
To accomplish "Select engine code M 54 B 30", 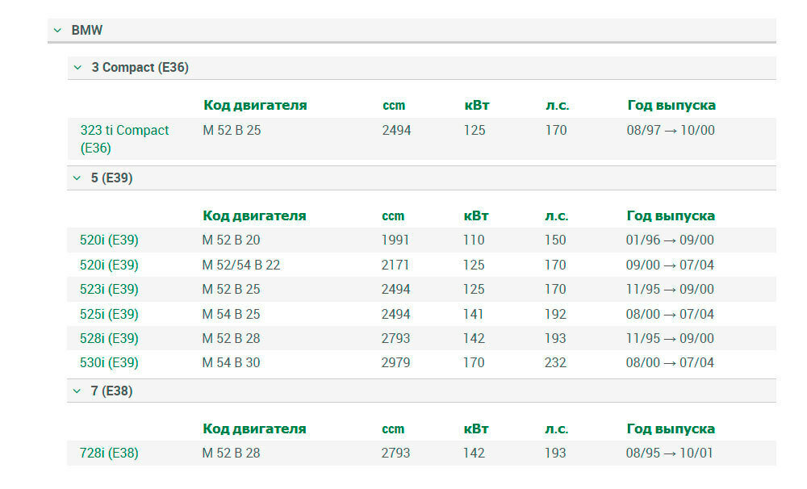I will tap(231, 362).
